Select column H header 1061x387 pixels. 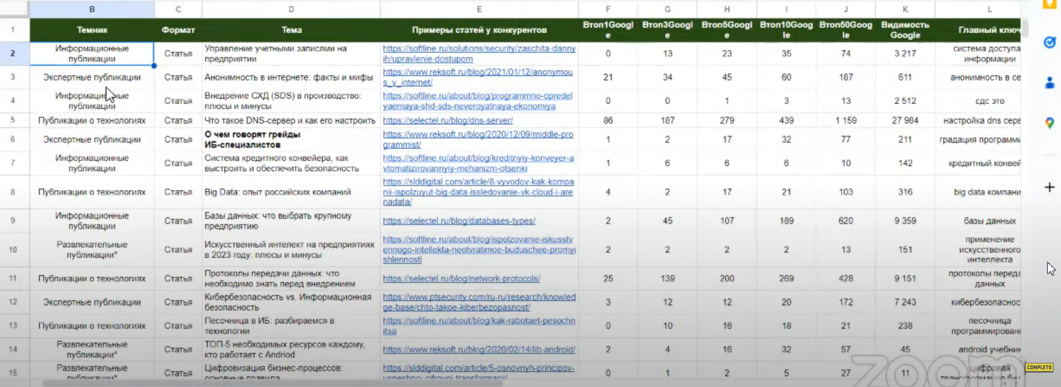[x=727, y=9]
